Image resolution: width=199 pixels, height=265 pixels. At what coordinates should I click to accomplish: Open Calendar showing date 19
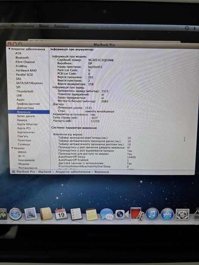(61, 214)
